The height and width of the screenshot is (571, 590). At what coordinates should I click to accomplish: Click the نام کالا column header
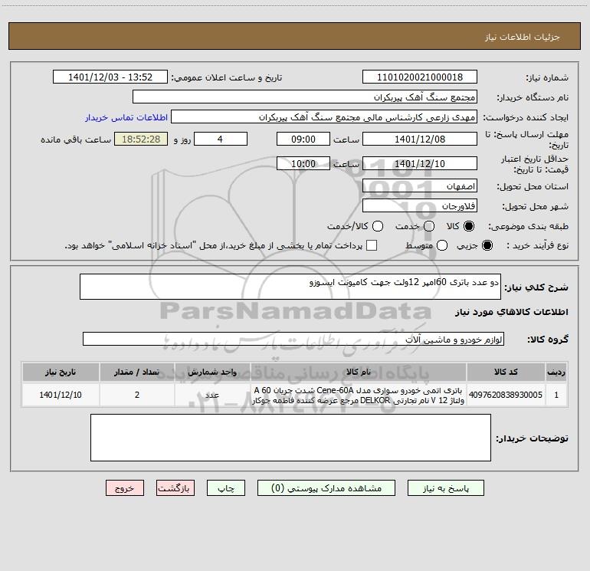click(x=359, y=372)
